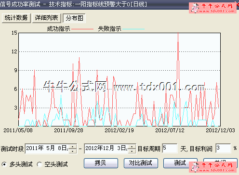
Task: Increase the end date with up arrow
Action: (132, 147)
